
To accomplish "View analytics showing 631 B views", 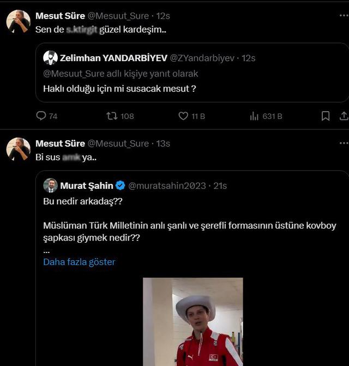I will [x=254, y=116].
